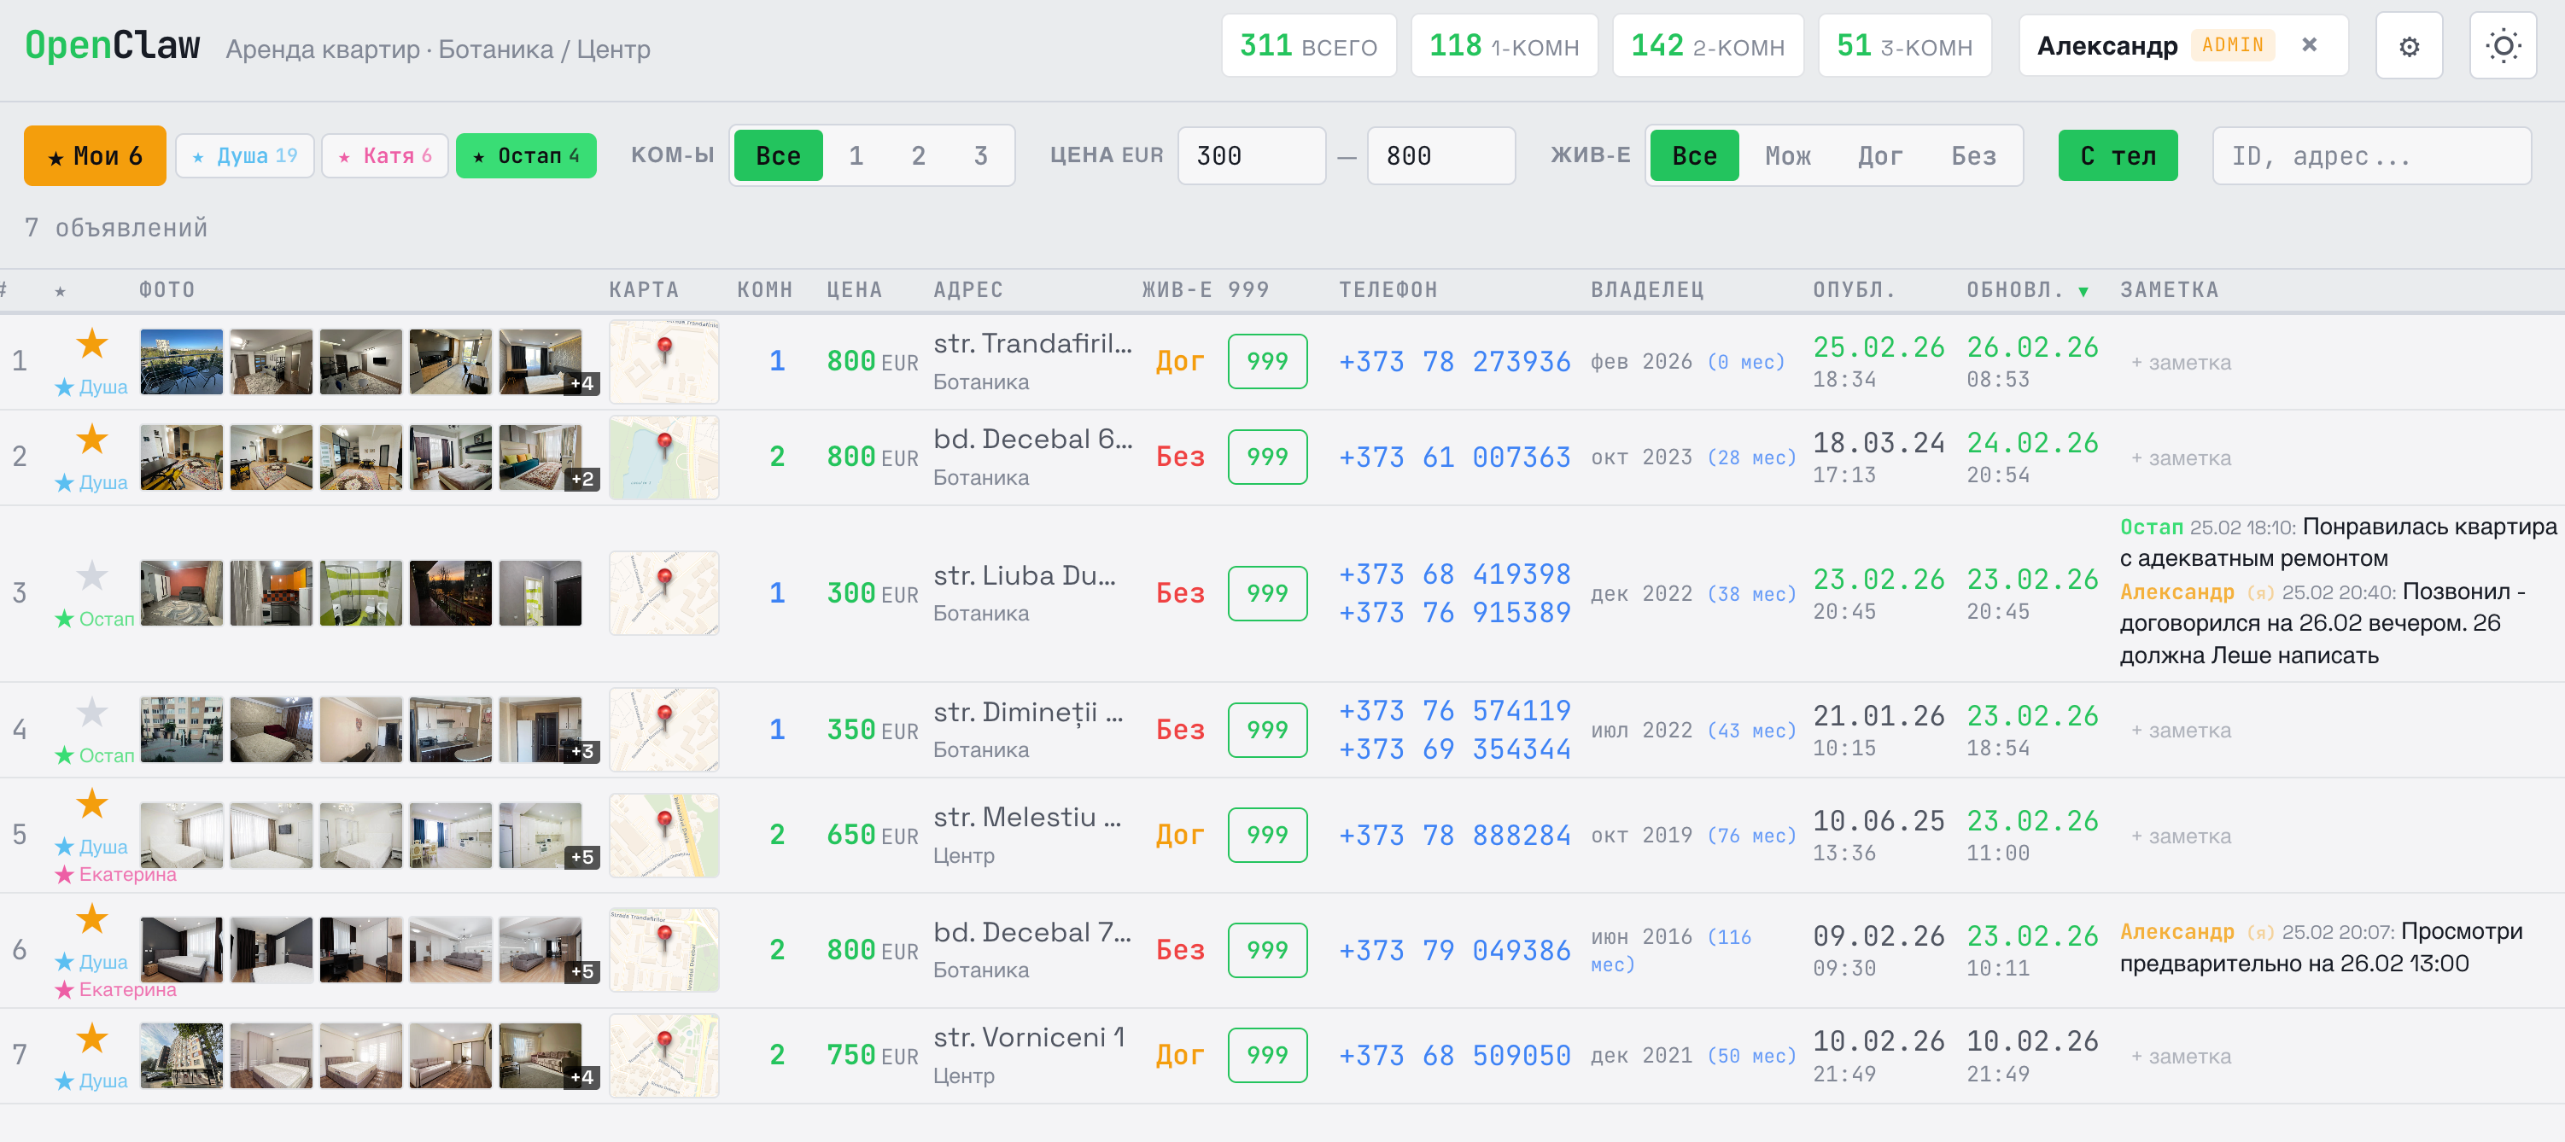Clear user Александр with the X icon
This screenshot has height=1142, width=2565.
click(2308, 44)
